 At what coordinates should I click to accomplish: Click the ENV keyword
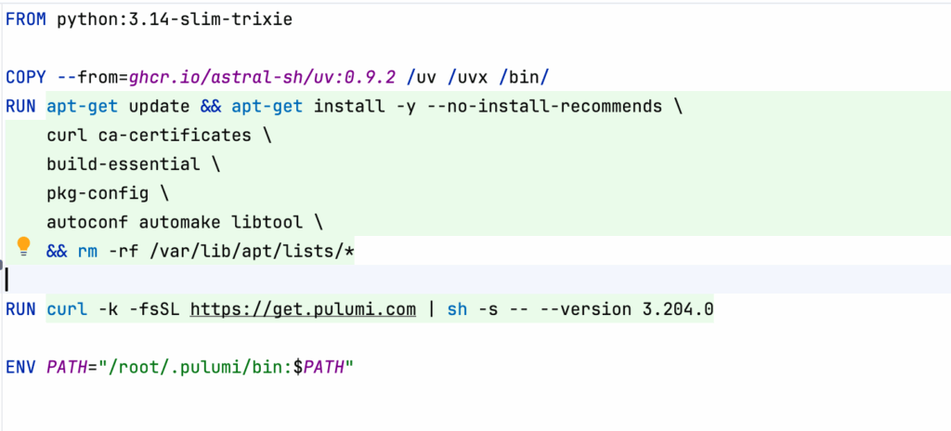[x=20, y=367]
